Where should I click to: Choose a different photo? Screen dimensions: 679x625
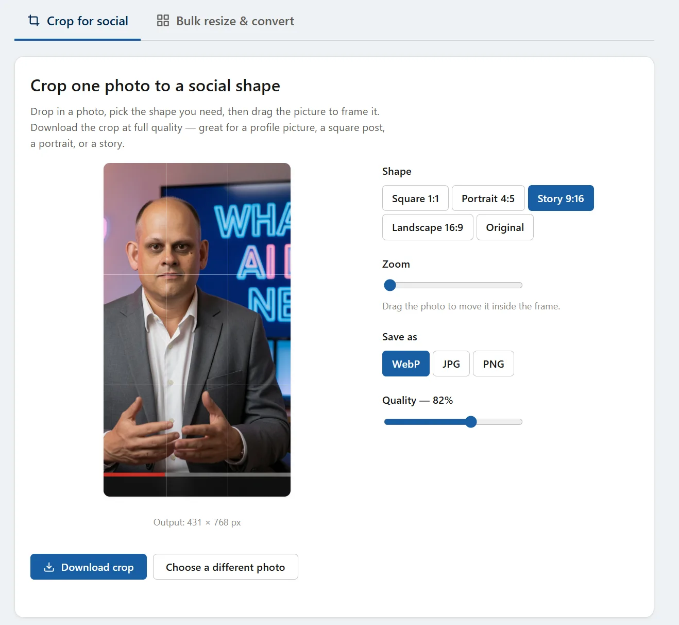pyautogui.click(x=226, y=567)
